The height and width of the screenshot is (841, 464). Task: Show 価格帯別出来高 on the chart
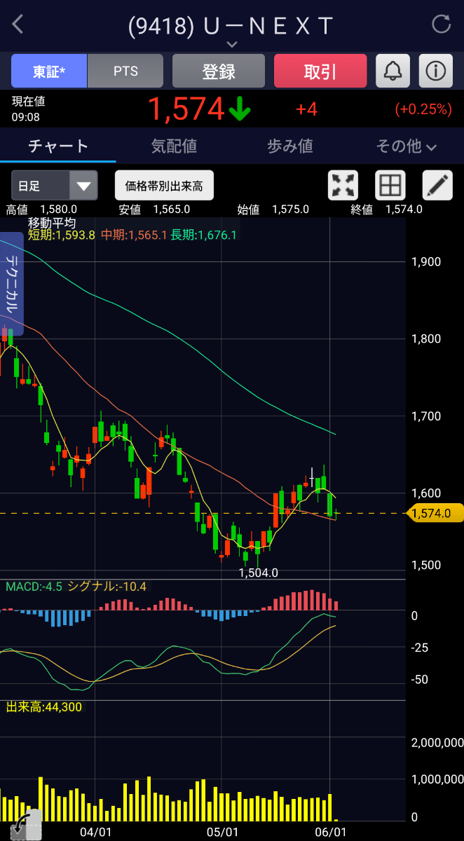(164, 186)
